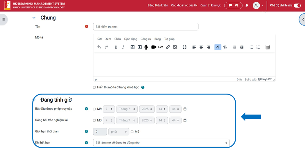Show help for description display option
Screen dimensions: 305x148
point(143,87)
